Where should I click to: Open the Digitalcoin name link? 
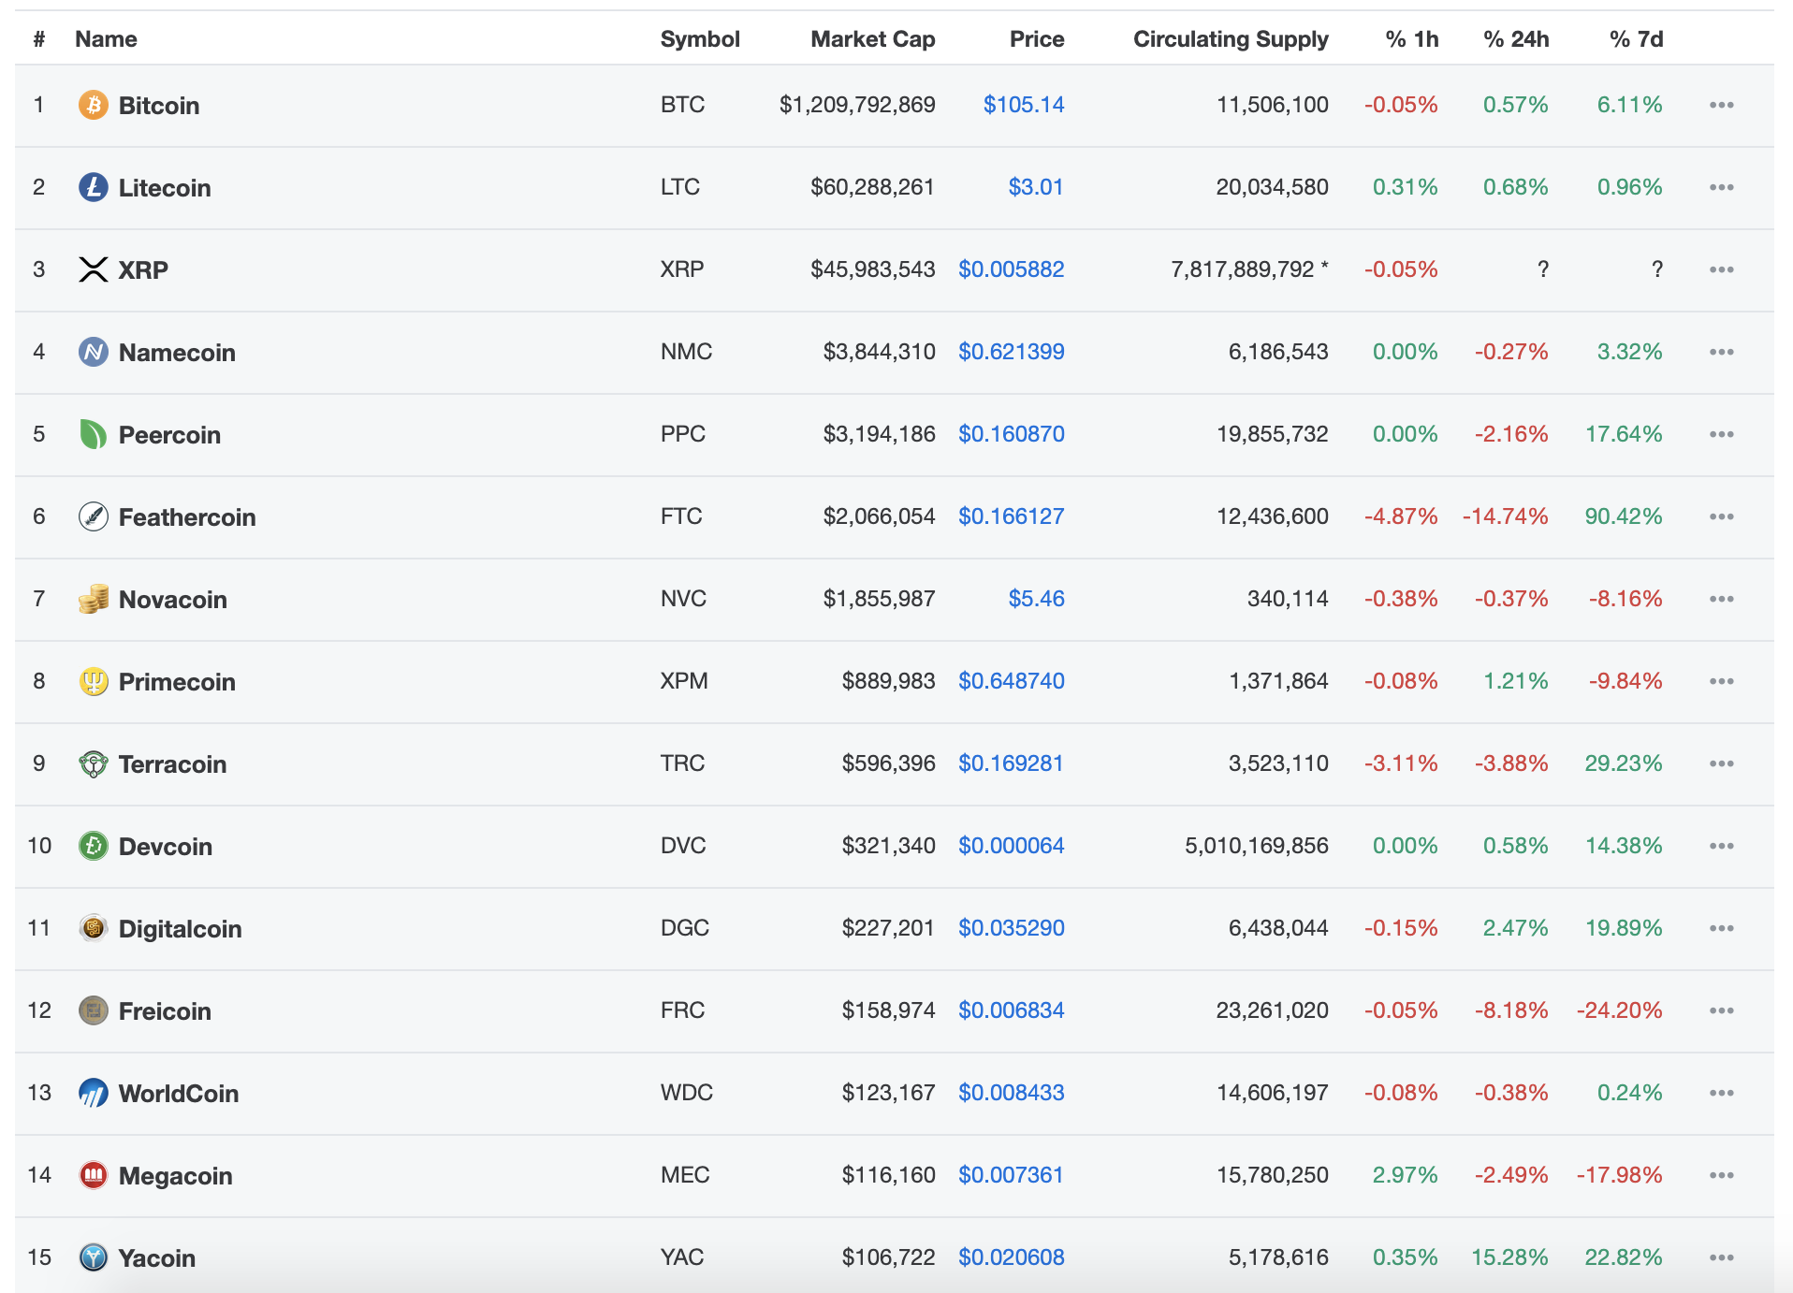[x=181, y=929]
